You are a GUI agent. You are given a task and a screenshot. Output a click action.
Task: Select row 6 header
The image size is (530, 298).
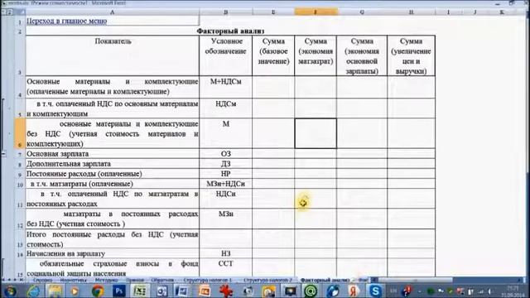click(20, 133)
